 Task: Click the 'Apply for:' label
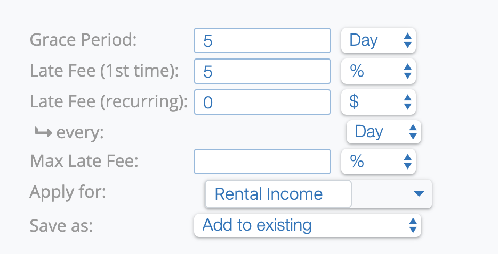68,191
